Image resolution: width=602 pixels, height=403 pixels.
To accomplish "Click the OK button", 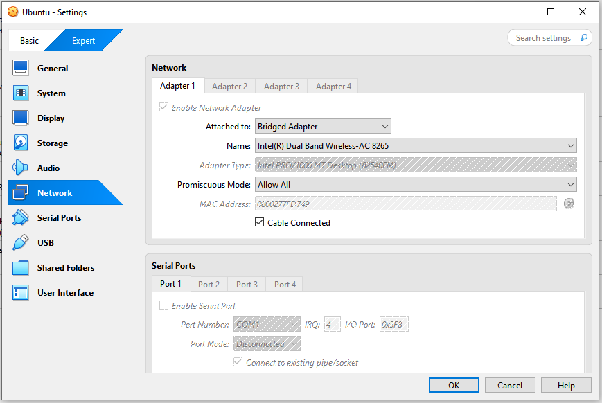I will (x=454, y=385).
